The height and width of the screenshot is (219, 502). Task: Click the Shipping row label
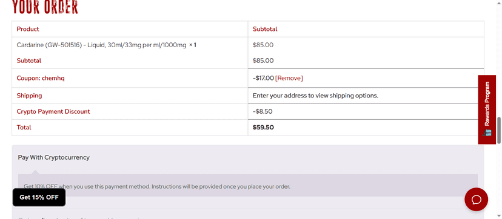click(29, 96)
